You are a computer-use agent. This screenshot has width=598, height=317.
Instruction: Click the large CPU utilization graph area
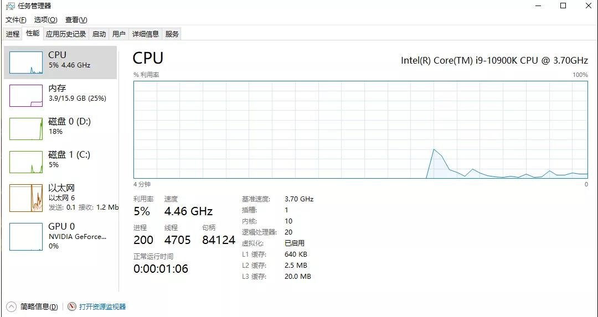coord(360,129)
